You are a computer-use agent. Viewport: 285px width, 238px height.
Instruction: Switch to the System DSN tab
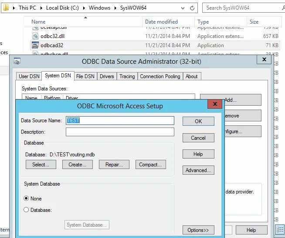pyautogui.click(x=58, y=76)
